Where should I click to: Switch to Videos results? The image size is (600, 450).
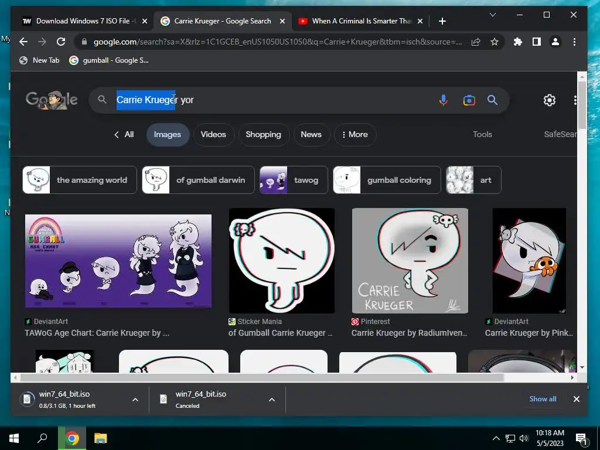[213, 134]
